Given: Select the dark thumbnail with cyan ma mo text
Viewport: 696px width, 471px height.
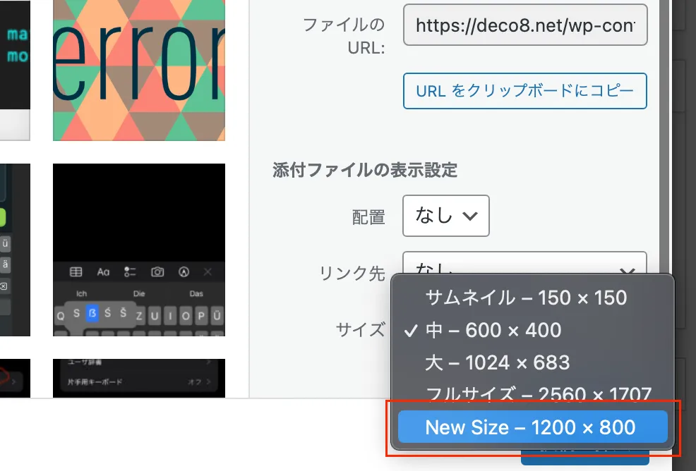Looking at the screenshot, I should [x=15, y=70].
